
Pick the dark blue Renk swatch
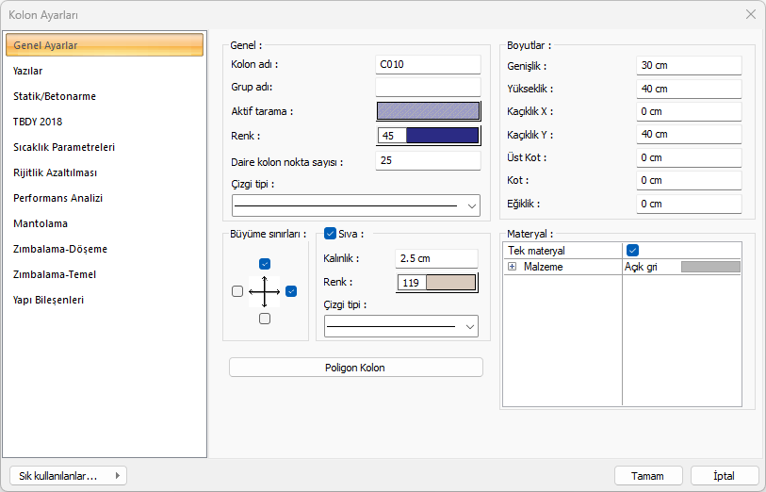pyautogui.click(x=442, y=136)
